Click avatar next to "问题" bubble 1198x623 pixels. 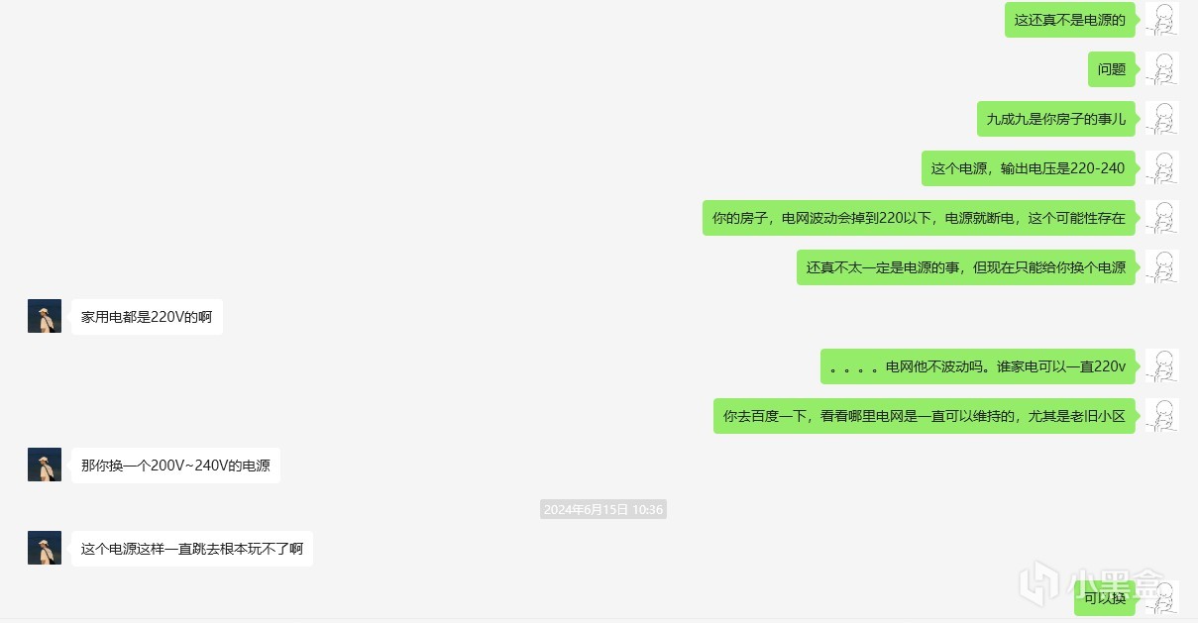coord(1161,69)
